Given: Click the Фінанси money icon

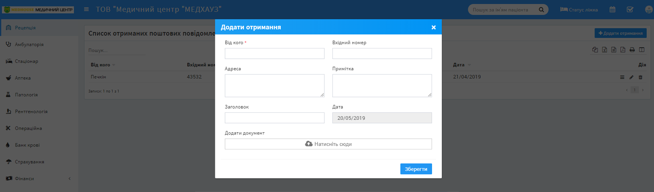Looking at the screenshot, I should pyautogui.click(x=8, y=178).
